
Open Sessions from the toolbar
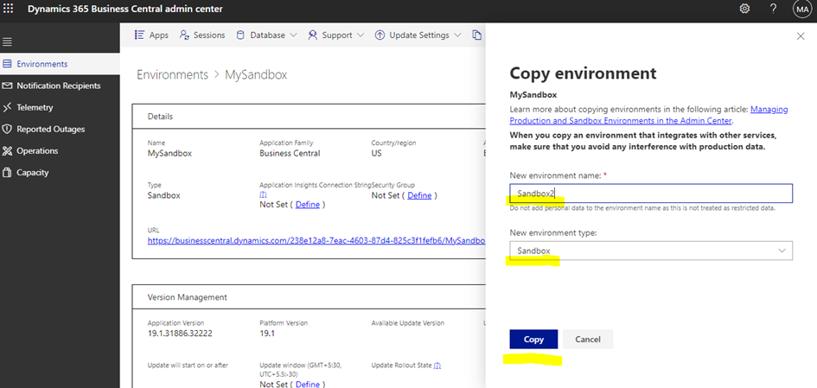click(209, 35)
